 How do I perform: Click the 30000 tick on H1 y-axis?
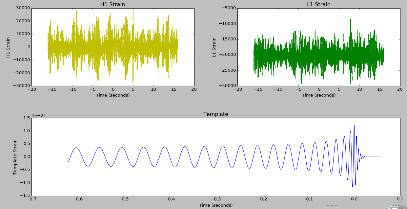pos(23,8)
